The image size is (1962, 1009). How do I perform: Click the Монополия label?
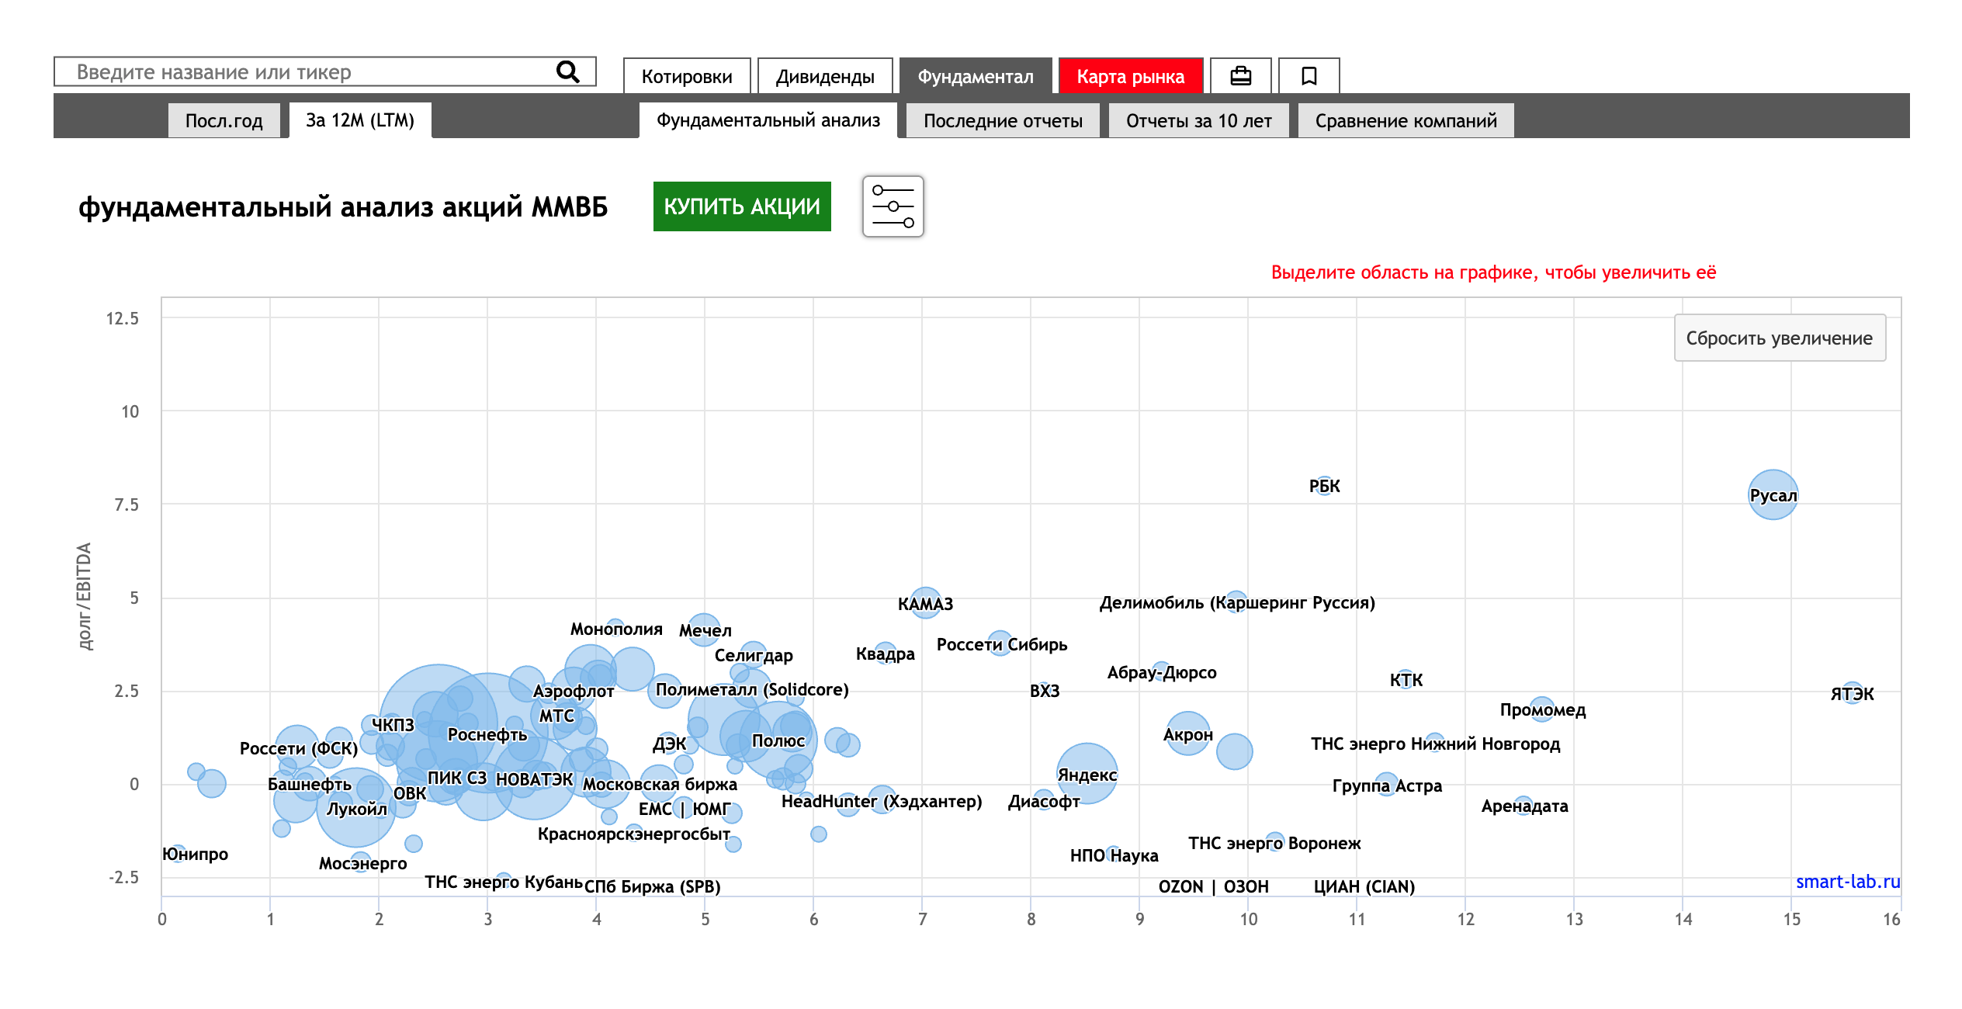(616, 629)
